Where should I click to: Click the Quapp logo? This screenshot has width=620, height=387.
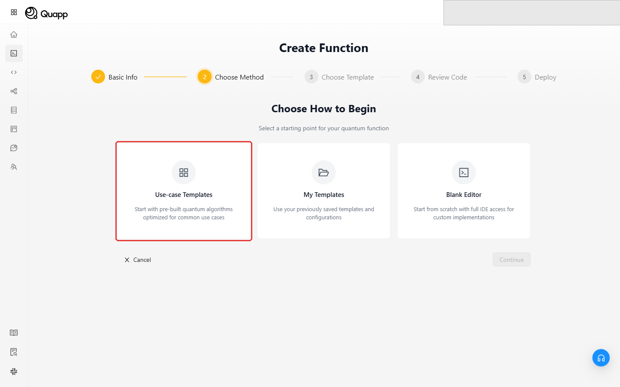coord(46,13)
